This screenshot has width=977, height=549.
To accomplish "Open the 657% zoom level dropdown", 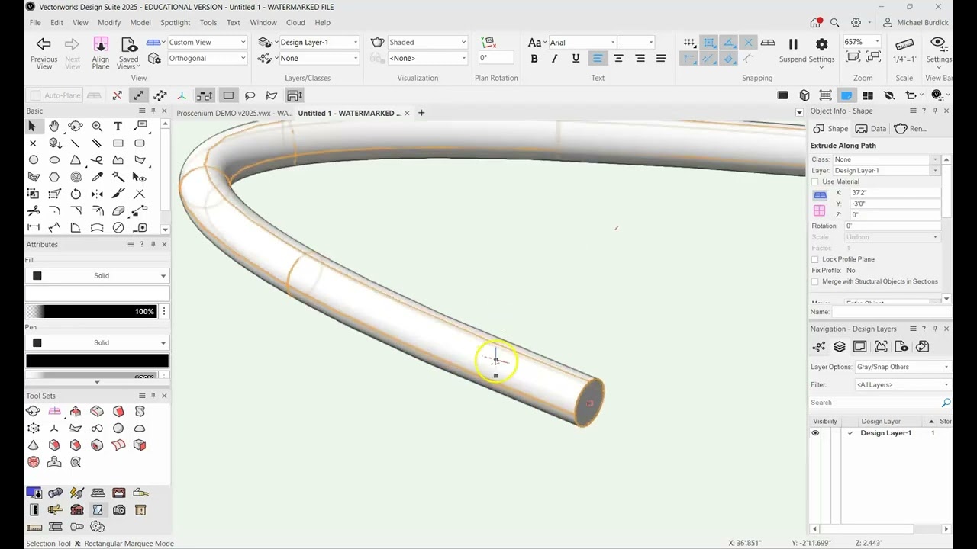I will [863, 42].
